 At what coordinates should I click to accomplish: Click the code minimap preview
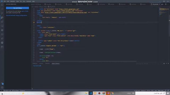(x=164, y=12)
